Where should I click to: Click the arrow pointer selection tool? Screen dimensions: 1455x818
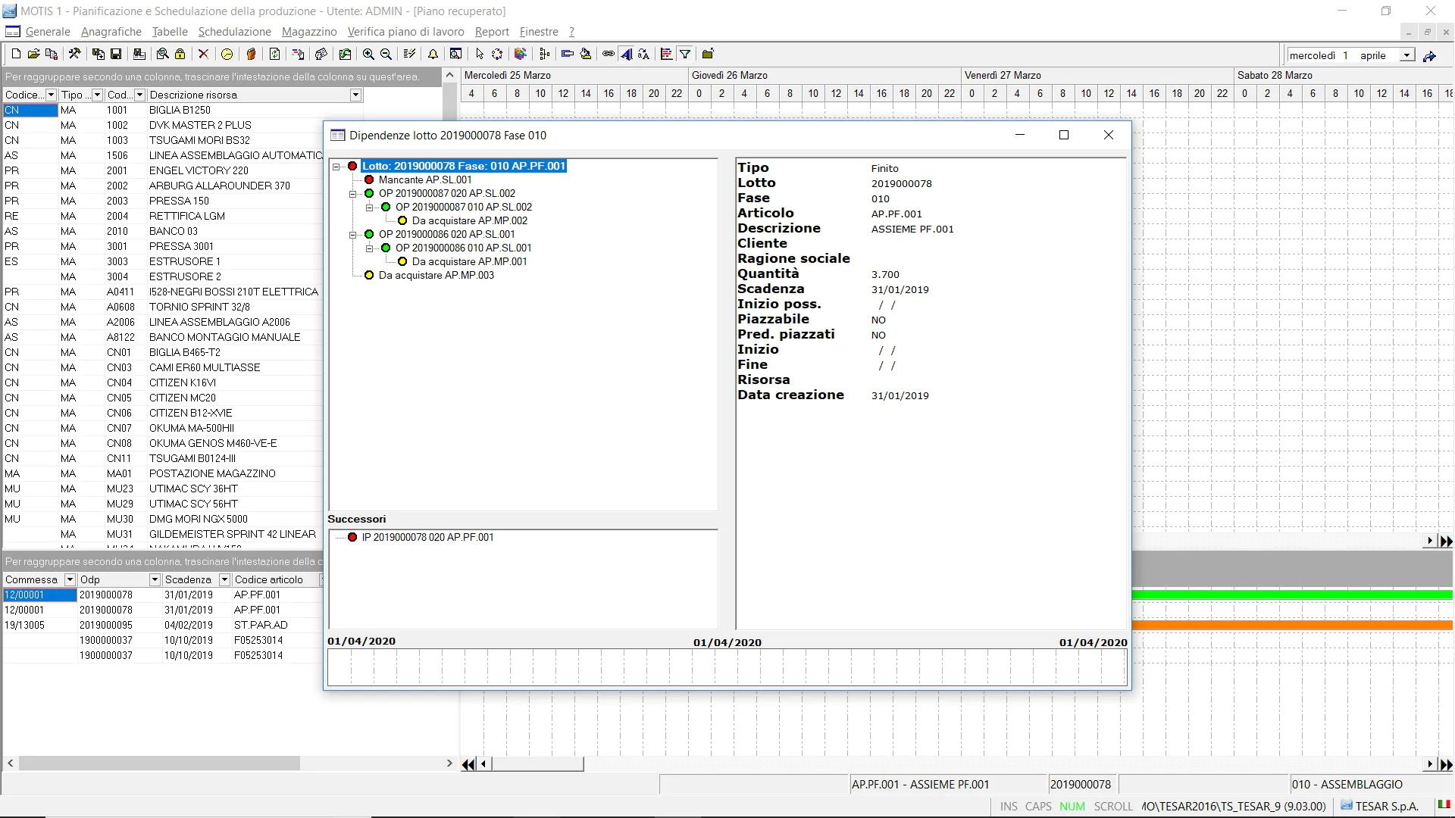(x=479, y=54)
